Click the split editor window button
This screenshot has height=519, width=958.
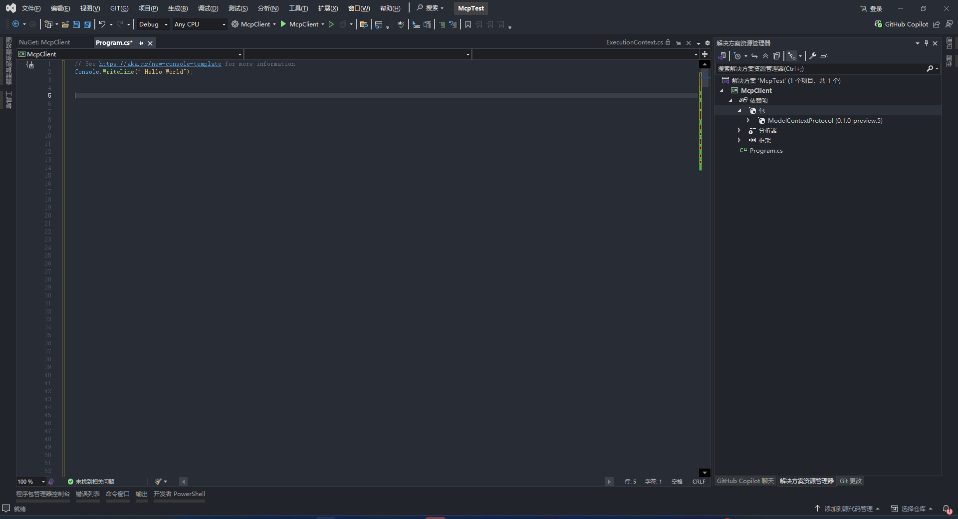[705, 54]
